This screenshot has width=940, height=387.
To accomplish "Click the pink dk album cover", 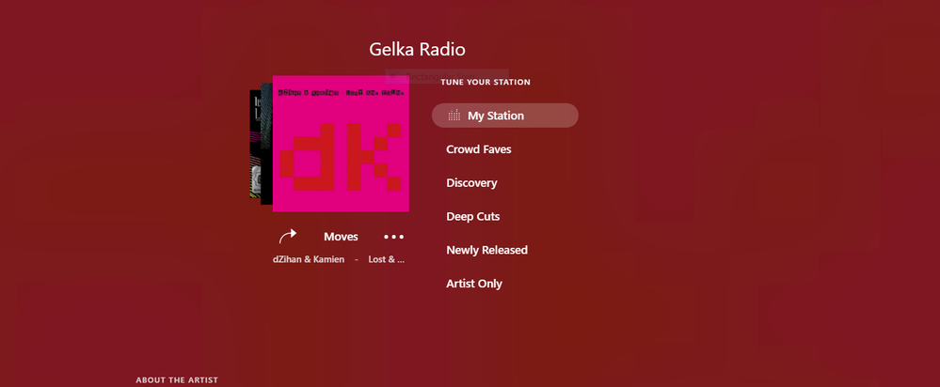I will (341, 144).
